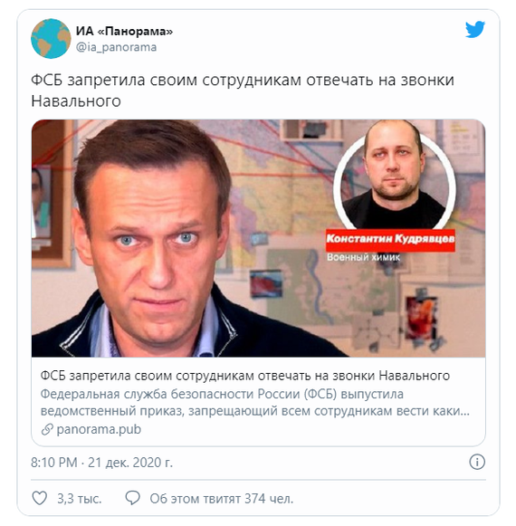The image size is (516, 526).
Task: Click the reply speech bubble icon
Action: [132, 498]
